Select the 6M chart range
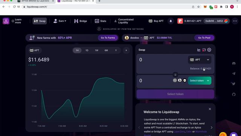 pyautogui.click(x=106, y=50)
